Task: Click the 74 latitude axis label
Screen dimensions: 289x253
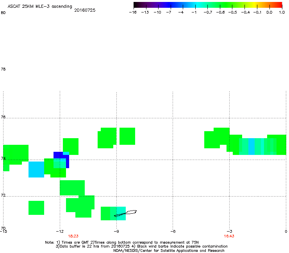Action: 3,158
